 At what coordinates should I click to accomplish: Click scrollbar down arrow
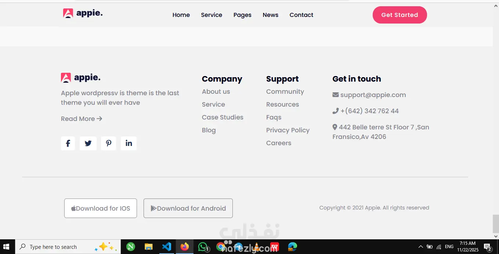click(496, 236)
